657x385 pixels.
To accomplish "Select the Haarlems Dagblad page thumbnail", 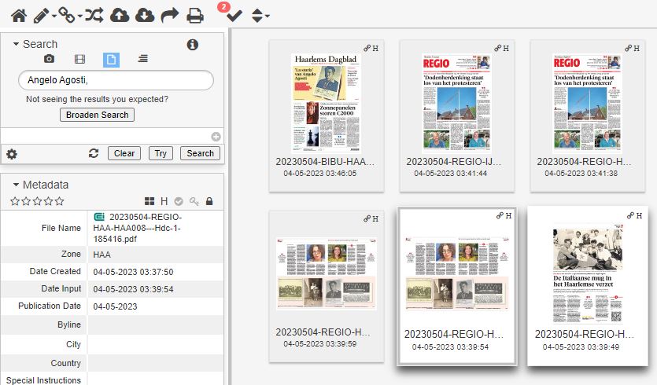I will pos(327,102).
